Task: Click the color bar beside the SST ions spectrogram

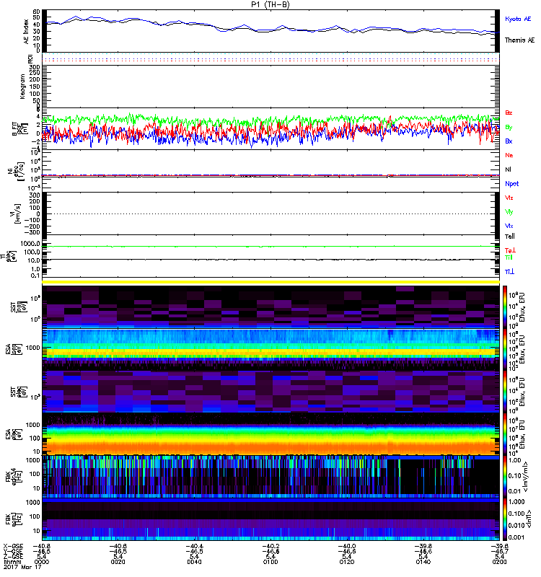Action: pyautogui.click(x=505, y=307)
